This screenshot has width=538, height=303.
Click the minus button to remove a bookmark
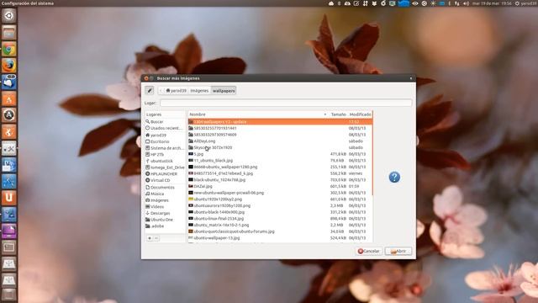point(156,238)
